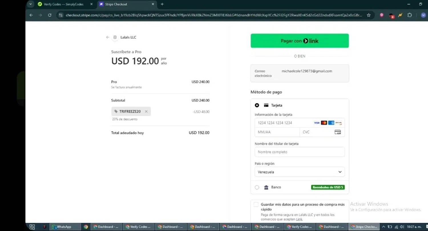Close the Stripe Checkout tab
Viewport: 428px width, 231px height.
[x=153, y=4]
